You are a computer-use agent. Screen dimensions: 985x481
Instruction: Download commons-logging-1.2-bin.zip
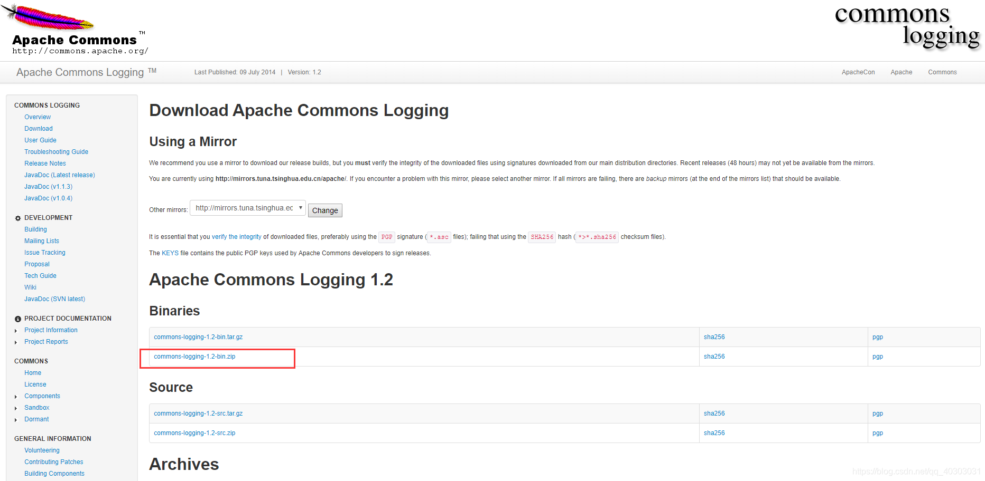(x=194, y=357)
